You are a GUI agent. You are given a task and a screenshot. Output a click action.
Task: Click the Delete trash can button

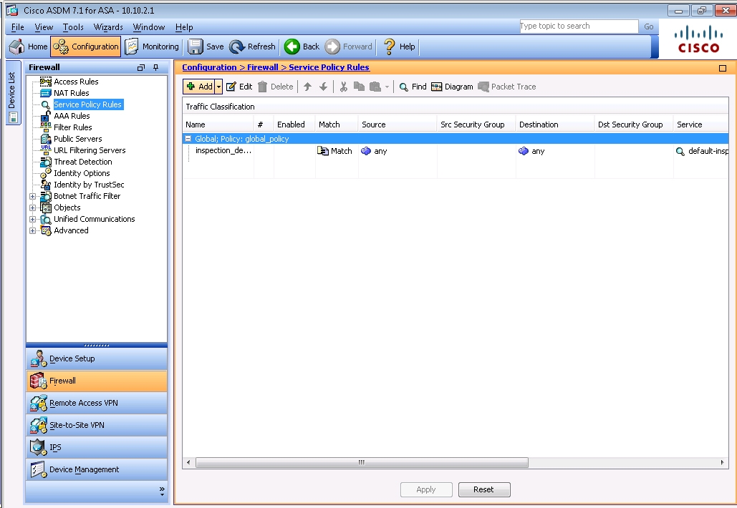click(x=276, y=87)
